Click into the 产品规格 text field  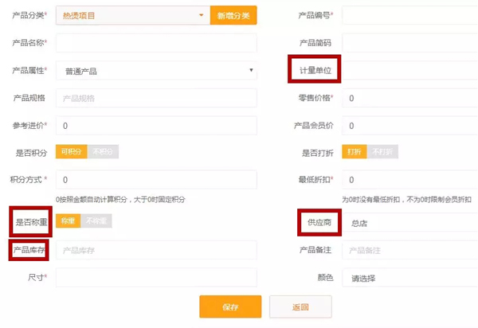(x=156, y=98)
